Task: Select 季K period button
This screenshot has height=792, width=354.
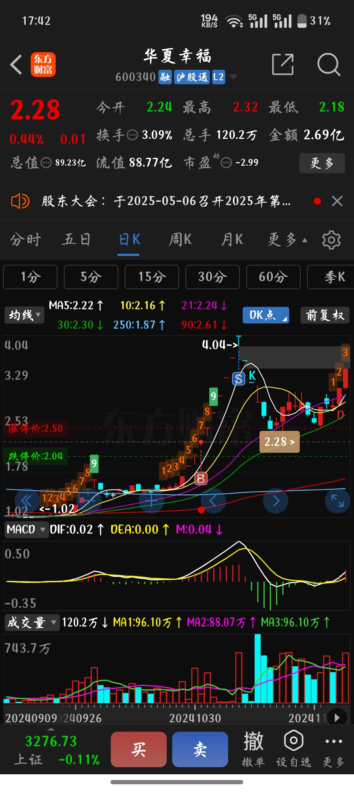Action: tap(331, 277)
